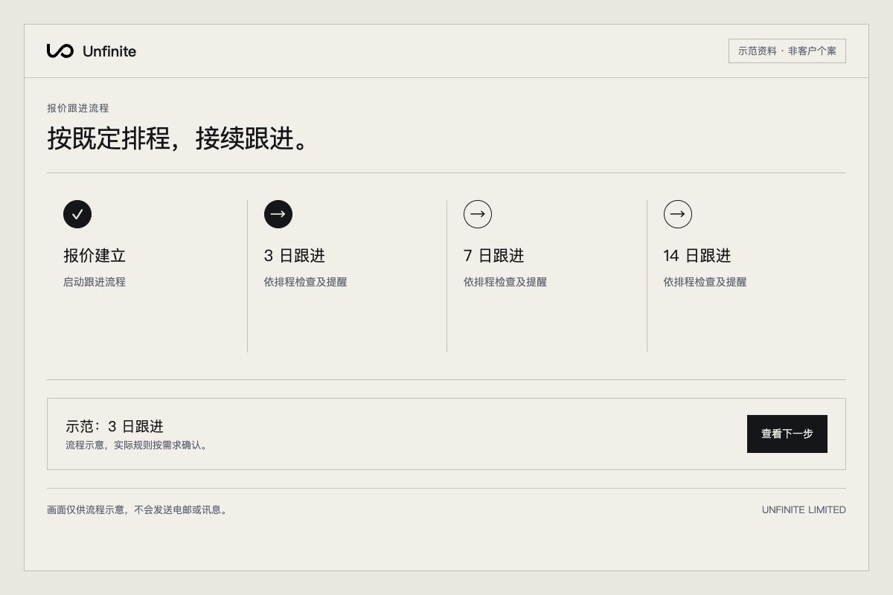Click 依排程检查及提醒 under 3 日跟进
The height and width of the screenshot is (595, 893).
tap(306, 282)
